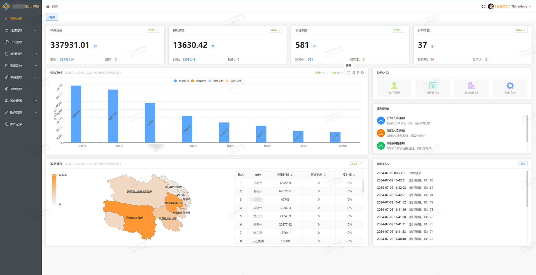Click the 首页 breadcrumb in header
Viewport: 536px width, 275px height.
pos(55,6)
